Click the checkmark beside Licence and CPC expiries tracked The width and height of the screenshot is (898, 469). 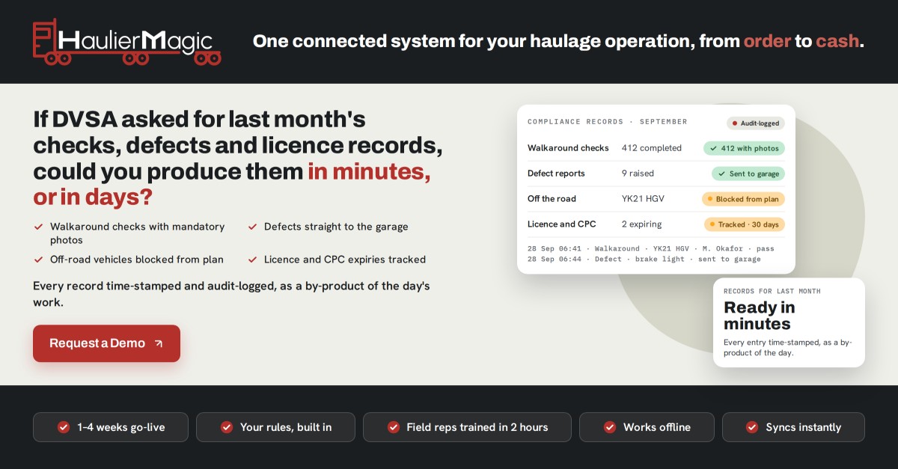click(252, 260)
